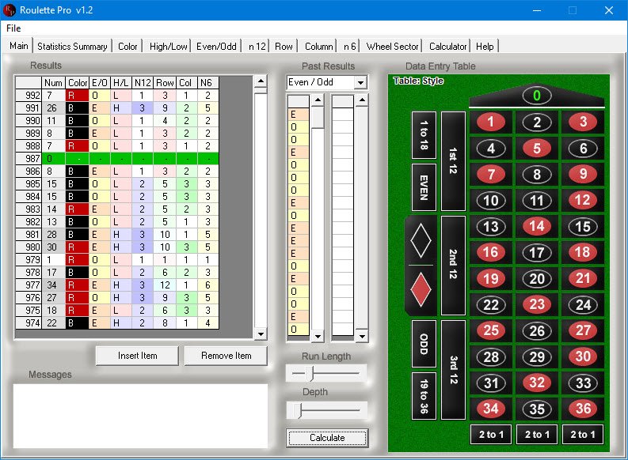Click the Insert Item button
The width and height of the screenshot is (628, 460).
coord(137,356)
